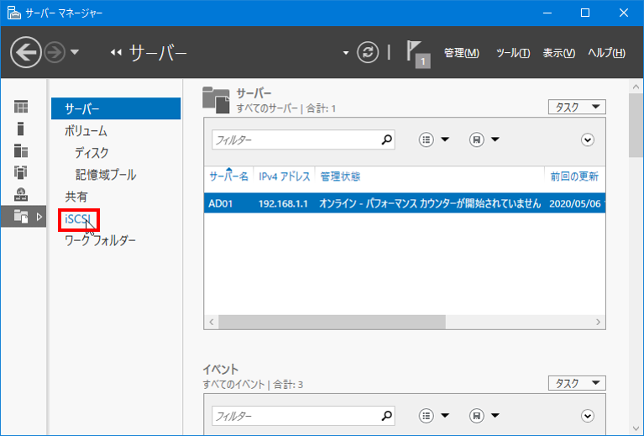
Task: Select 記憶域プール in the navigation pane
Action: (x=106, y=175)
